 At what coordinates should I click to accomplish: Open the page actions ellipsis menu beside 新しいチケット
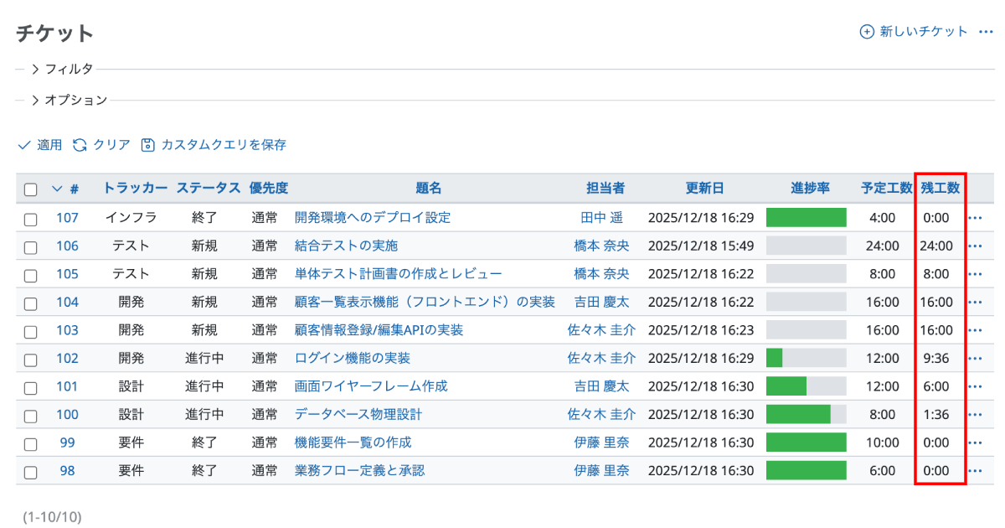point(986,32)
